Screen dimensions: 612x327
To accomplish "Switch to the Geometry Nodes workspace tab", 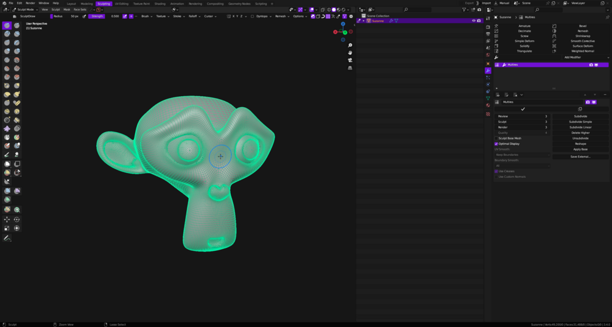I will [x=239, y=4].
